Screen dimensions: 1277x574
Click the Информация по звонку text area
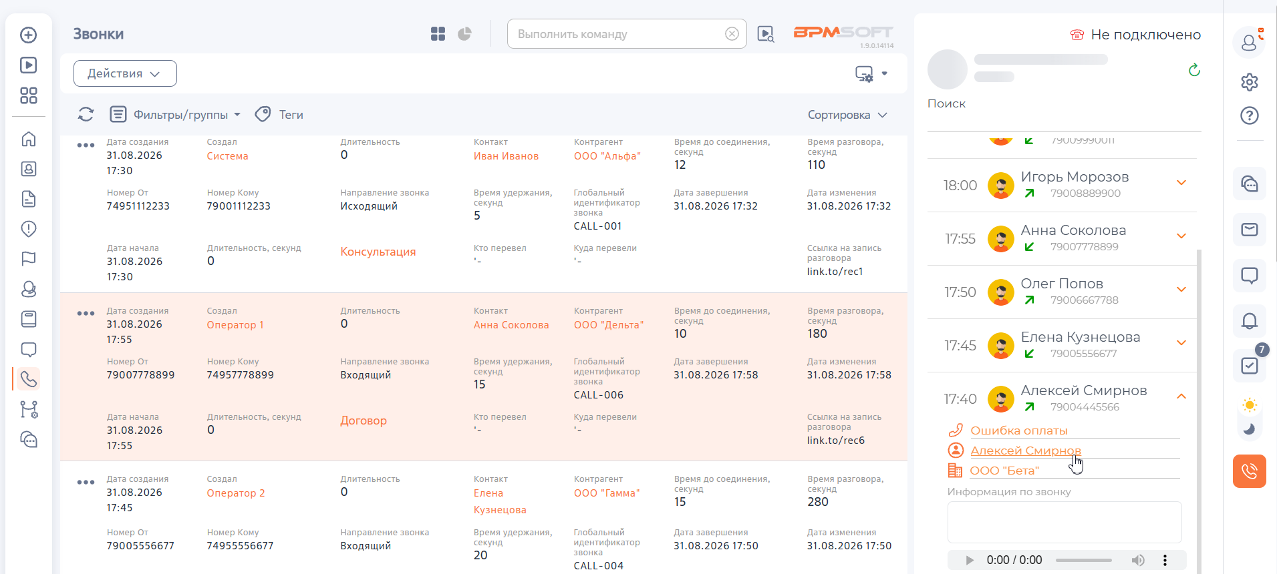[1065, 522]
